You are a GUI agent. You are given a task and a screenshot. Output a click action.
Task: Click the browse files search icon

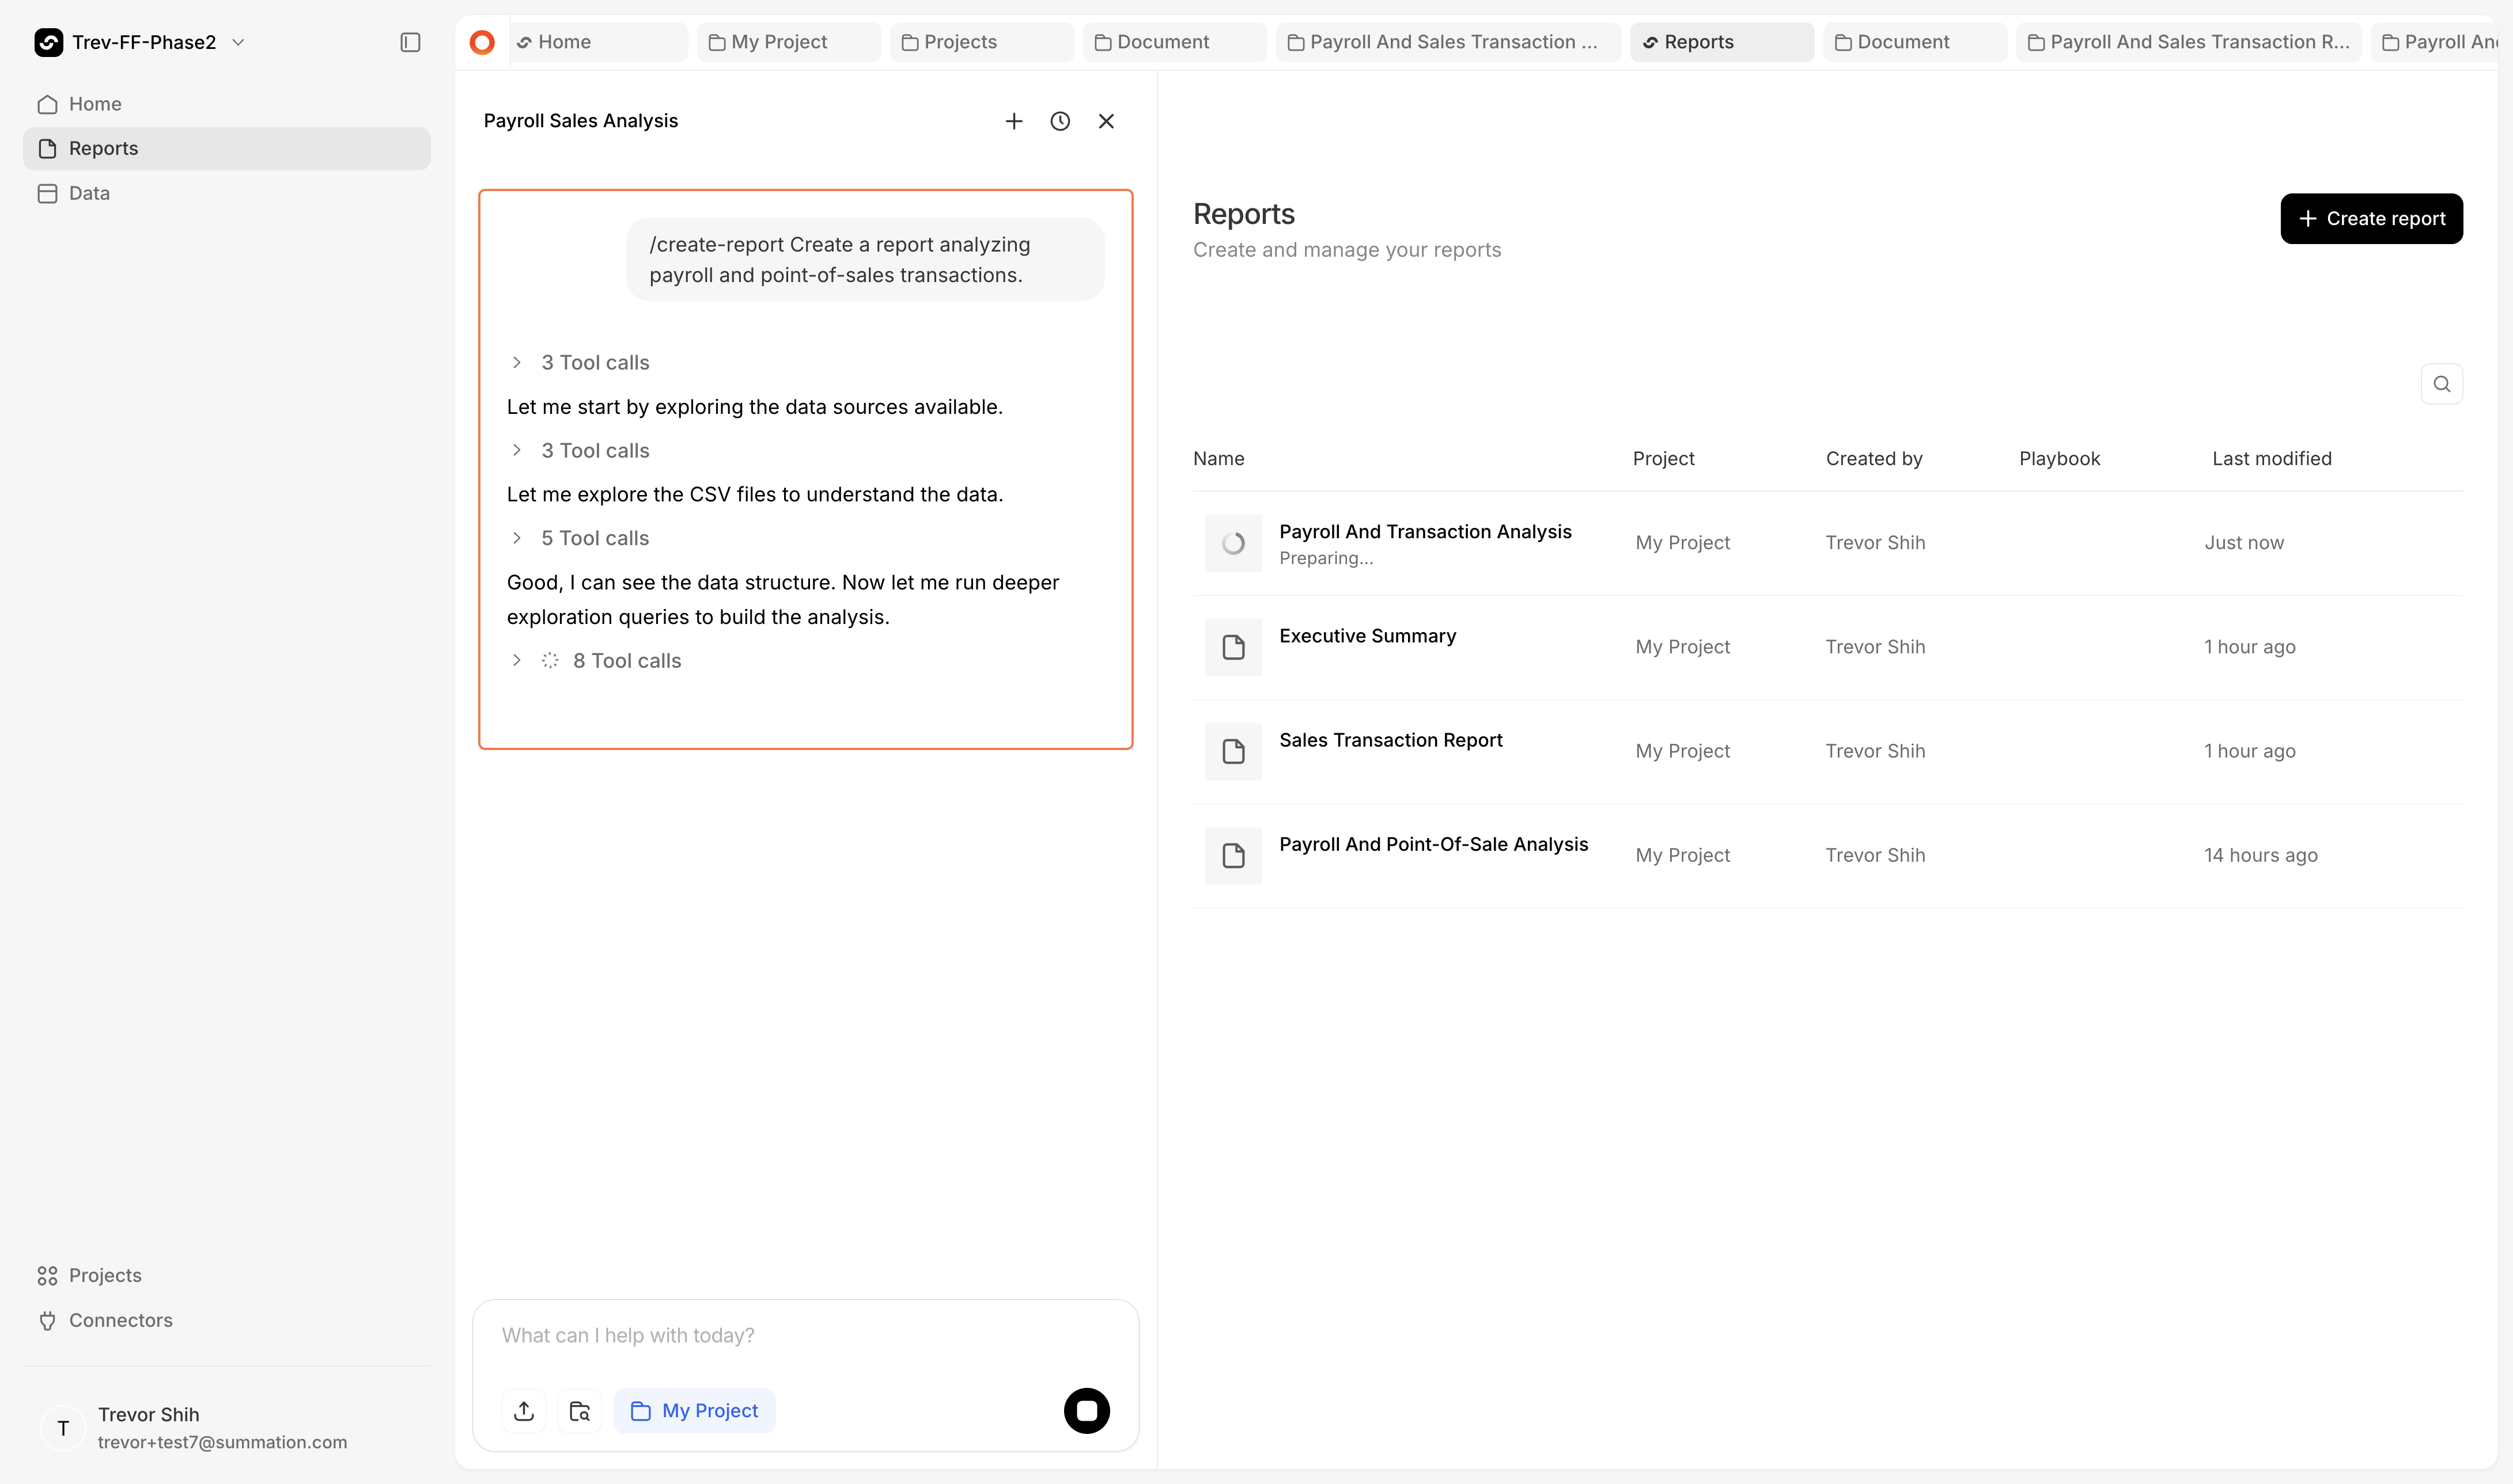tap(580, 1411)
